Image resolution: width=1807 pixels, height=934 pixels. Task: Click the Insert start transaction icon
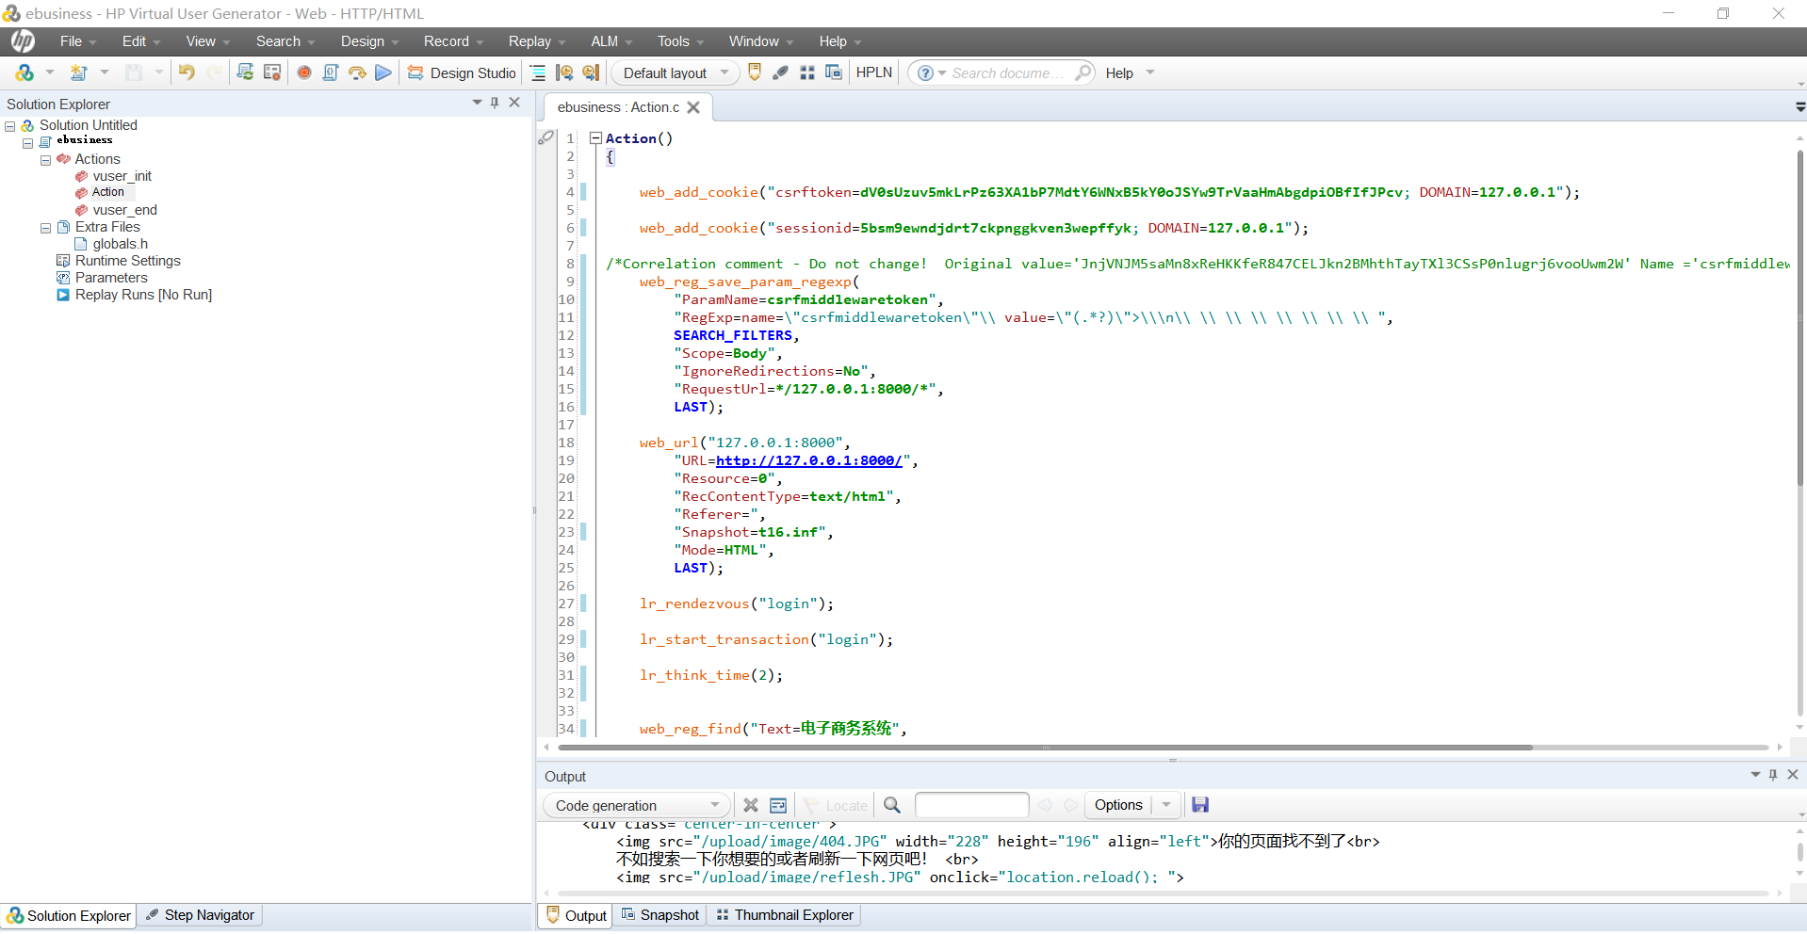click(564, 72)
